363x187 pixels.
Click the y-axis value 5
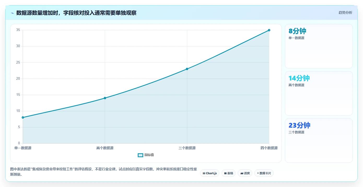(x=19, y=127)
